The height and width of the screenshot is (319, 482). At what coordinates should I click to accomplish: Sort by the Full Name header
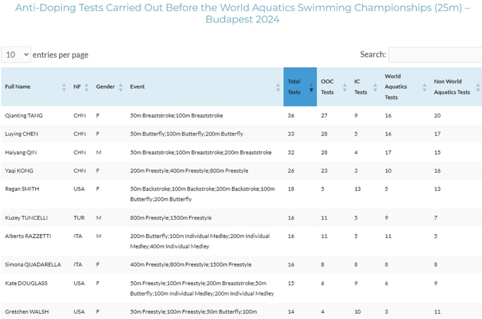pyautogui.click(x=18, y=87)
